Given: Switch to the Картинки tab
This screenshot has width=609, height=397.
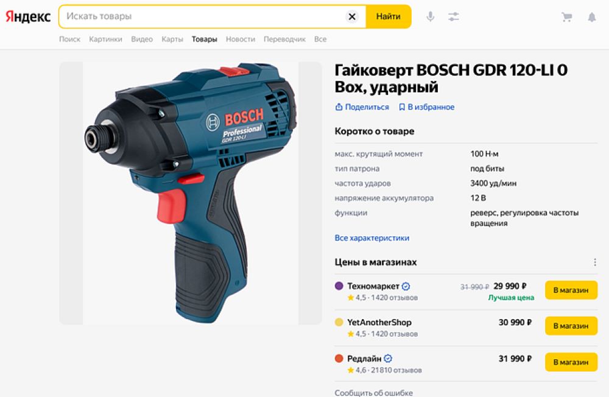Looking at the screenshot, I should coord(105,39).
